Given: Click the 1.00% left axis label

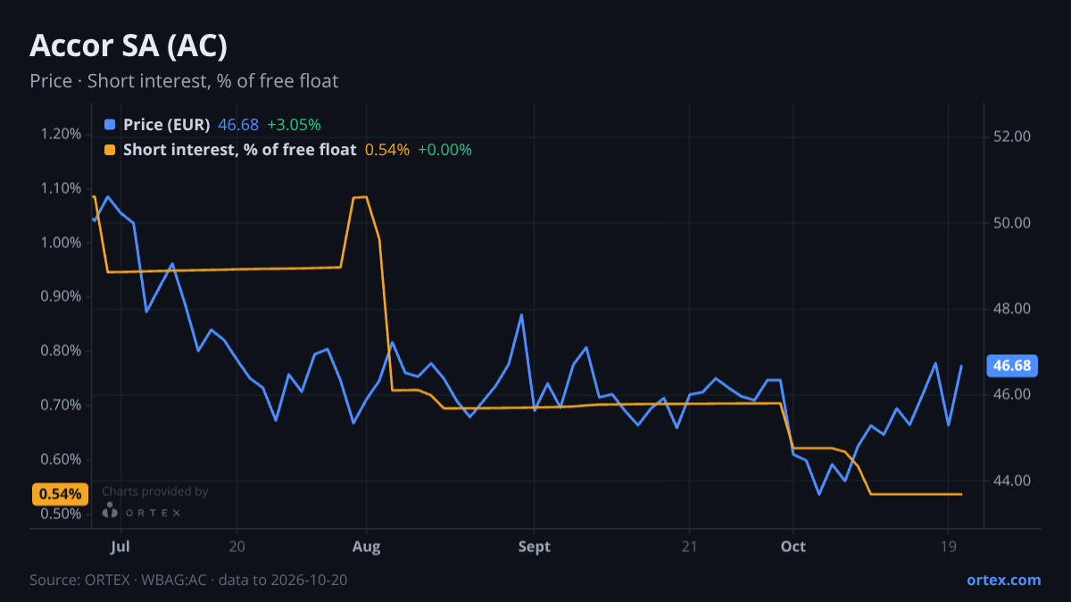Looking at the screenshot, I should tap(62, 243).
